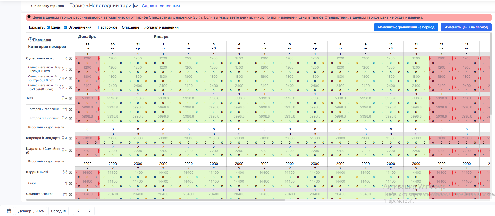Click info icon for Тест для 2 взрослых
This screenshot has height=216, width=495.
pyautogui.click(x=70, y=109)
